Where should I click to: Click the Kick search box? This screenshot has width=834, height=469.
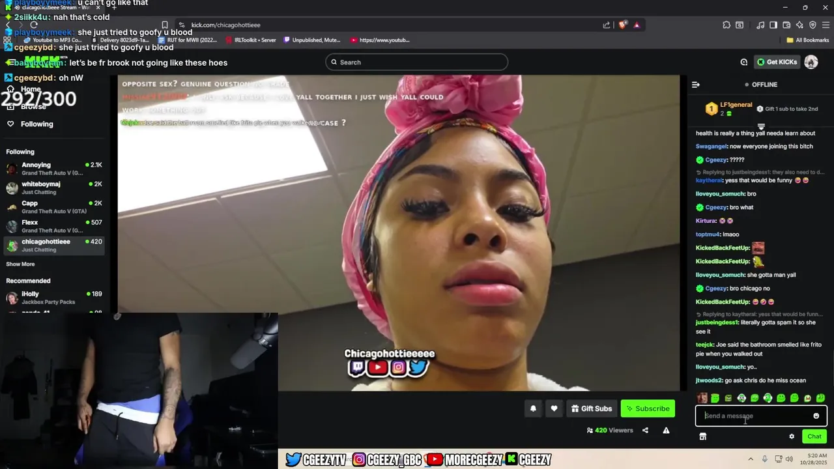(x=417, y=62)
